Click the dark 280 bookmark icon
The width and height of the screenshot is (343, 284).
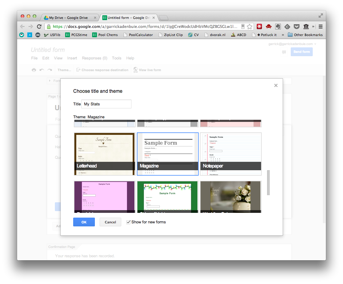coord(38,35)
